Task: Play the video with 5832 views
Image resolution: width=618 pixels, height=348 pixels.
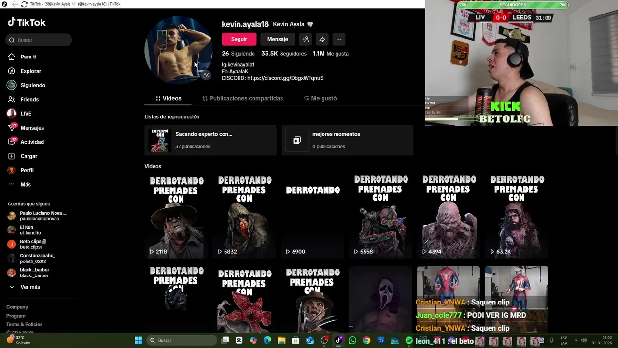Action: (x=245, y=217)
